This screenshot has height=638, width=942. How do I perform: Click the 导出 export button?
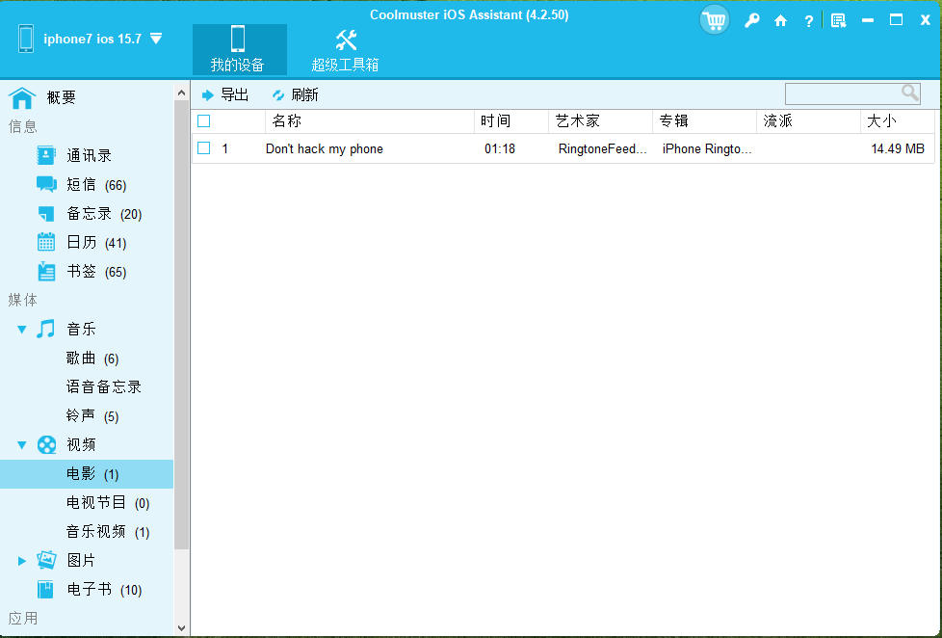pyautogui.click(x=226, y=95)
